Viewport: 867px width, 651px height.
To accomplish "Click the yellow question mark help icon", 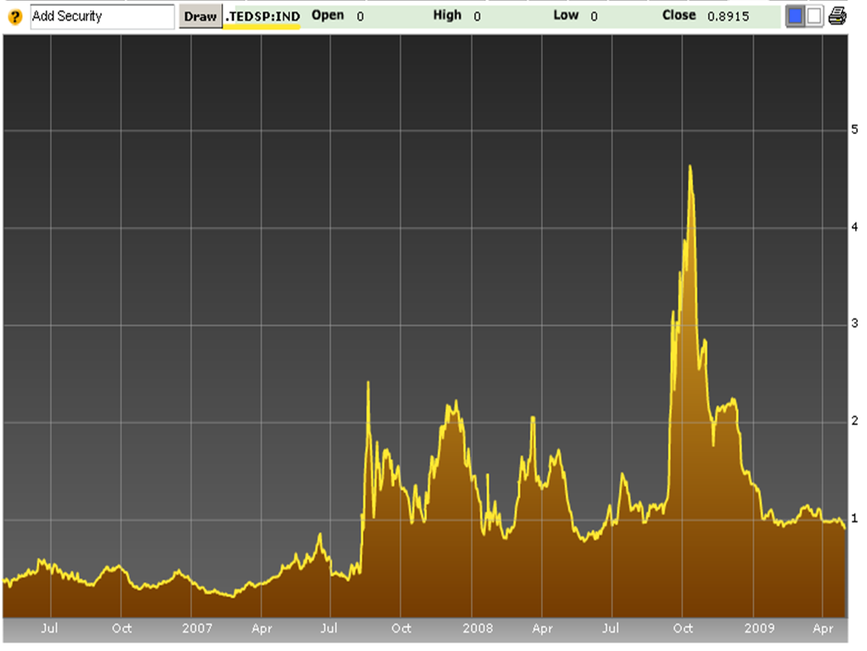I will 15,17.
